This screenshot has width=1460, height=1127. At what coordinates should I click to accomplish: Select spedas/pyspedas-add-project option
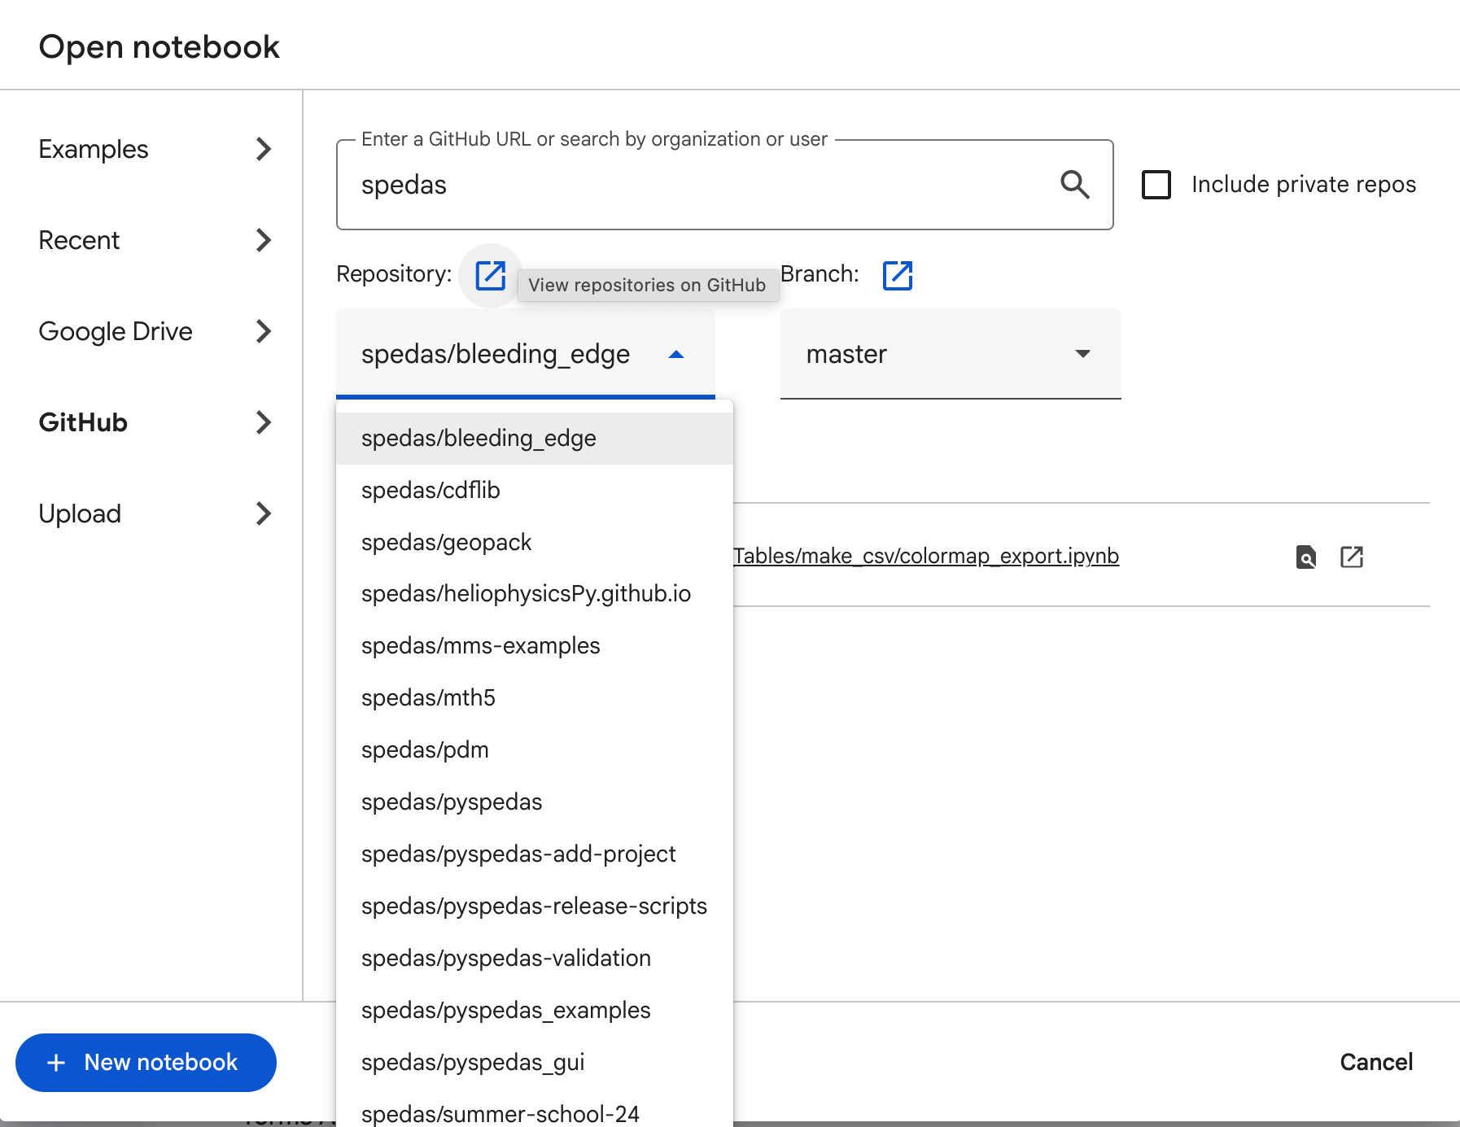pyautogui.click(x=535, y=854)
